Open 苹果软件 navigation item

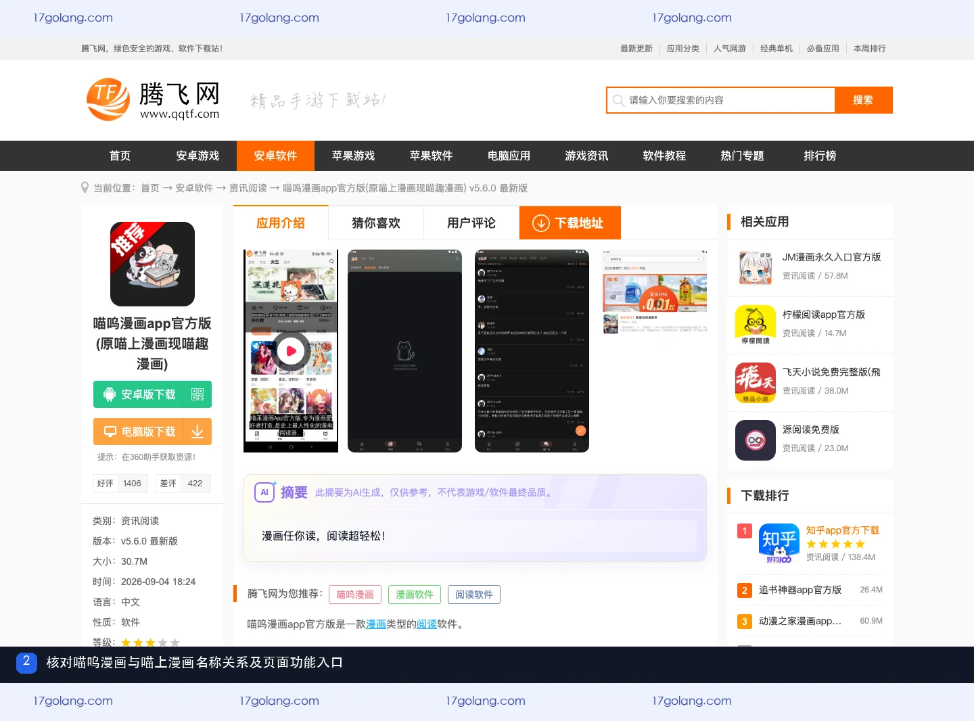(431, 156)
